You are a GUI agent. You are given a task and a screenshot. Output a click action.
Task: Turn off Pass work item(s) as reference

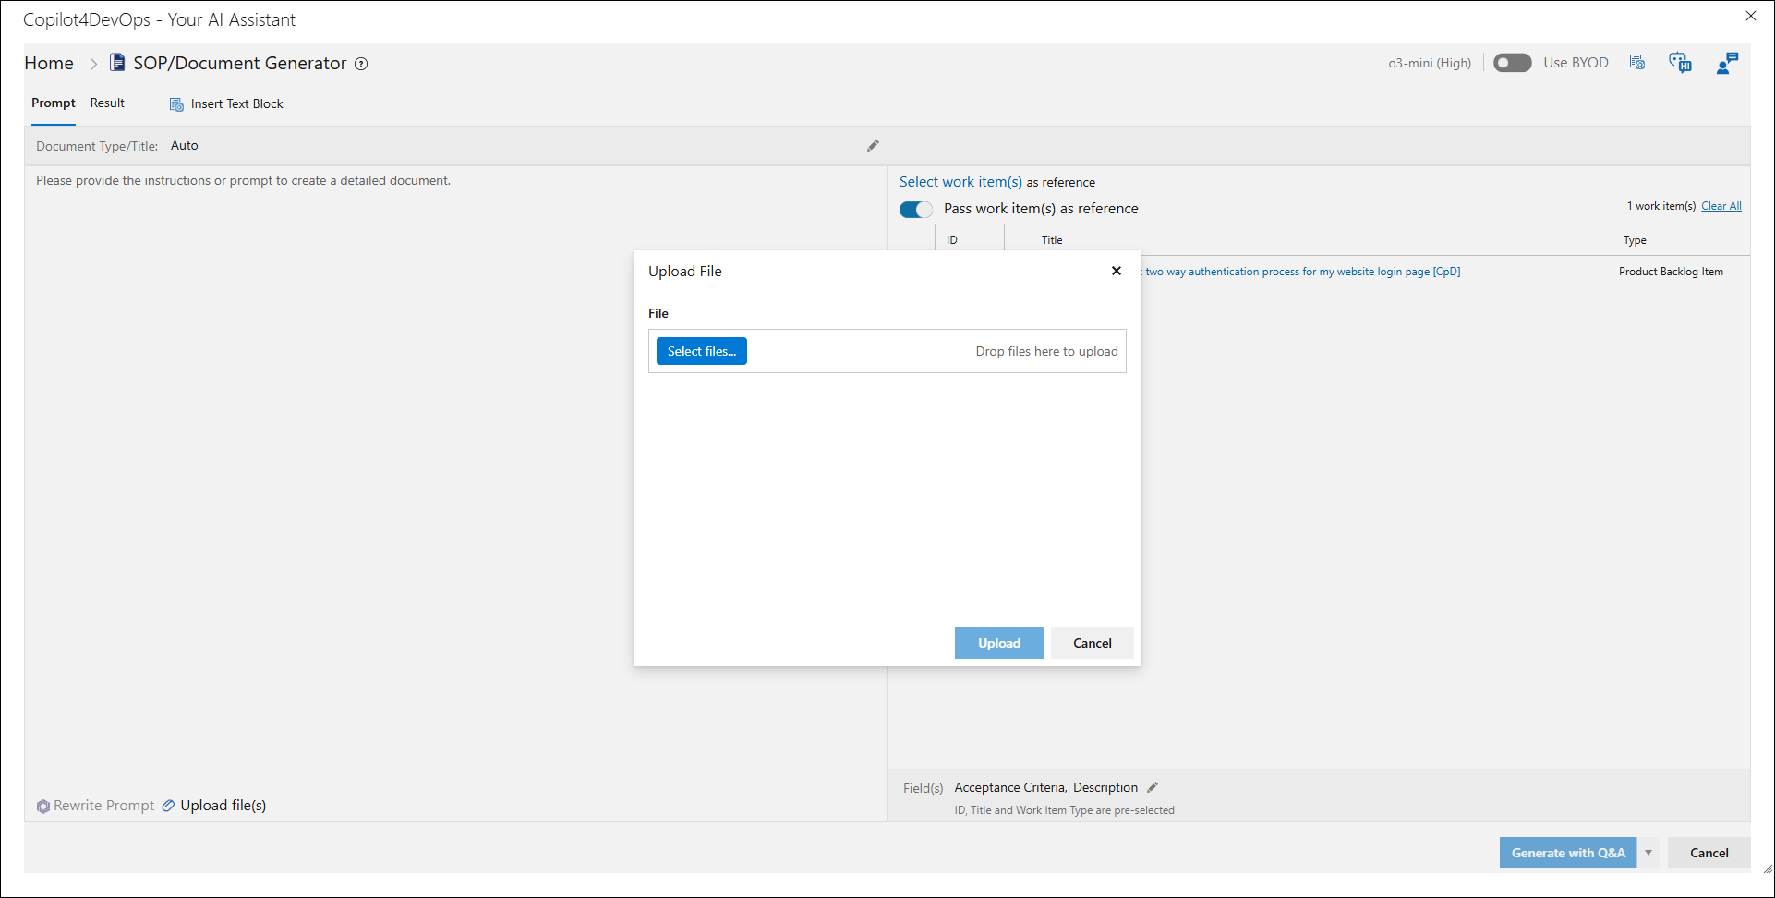coord(915,209)
